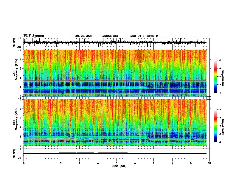This screenshot has height=183, width=236.
Task: Click the 'start UT = 18:30:0' text
Action: pyautogui.click(x=144, y=36)
